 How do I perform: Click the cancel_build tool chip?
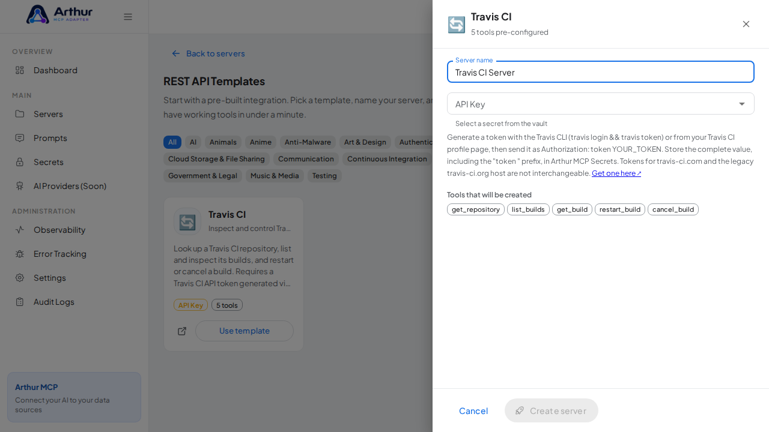(673, 209)
